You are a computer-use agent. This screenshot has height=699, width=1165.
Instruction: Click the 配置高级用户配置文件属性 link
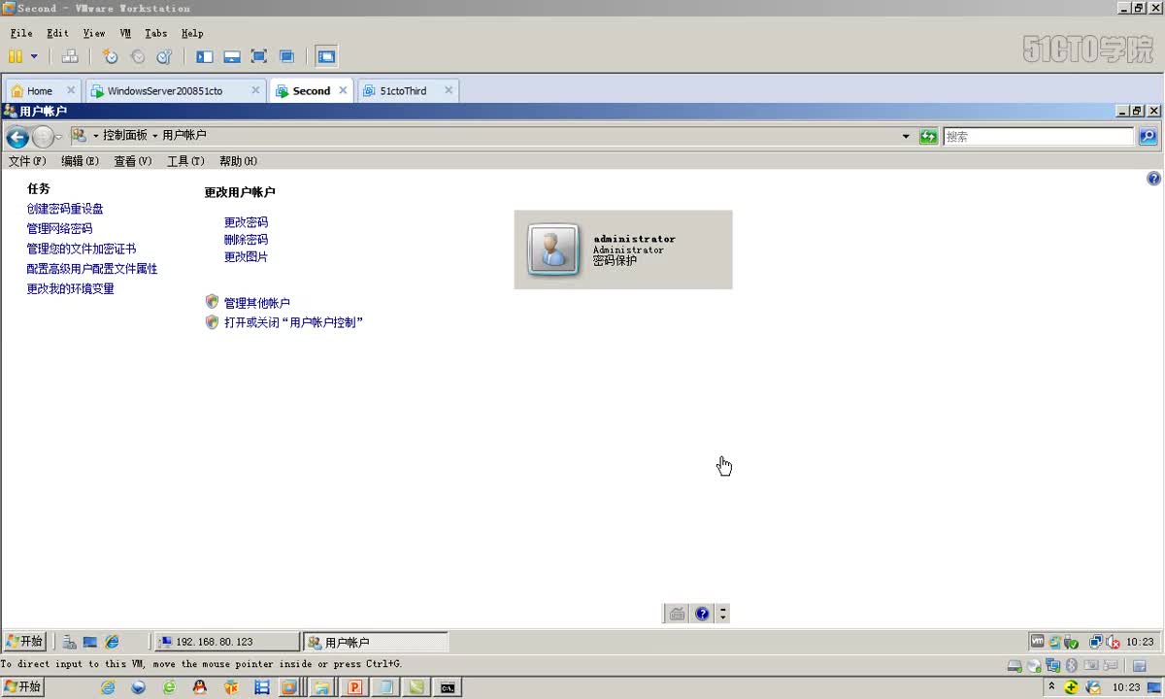coord(92,269)
